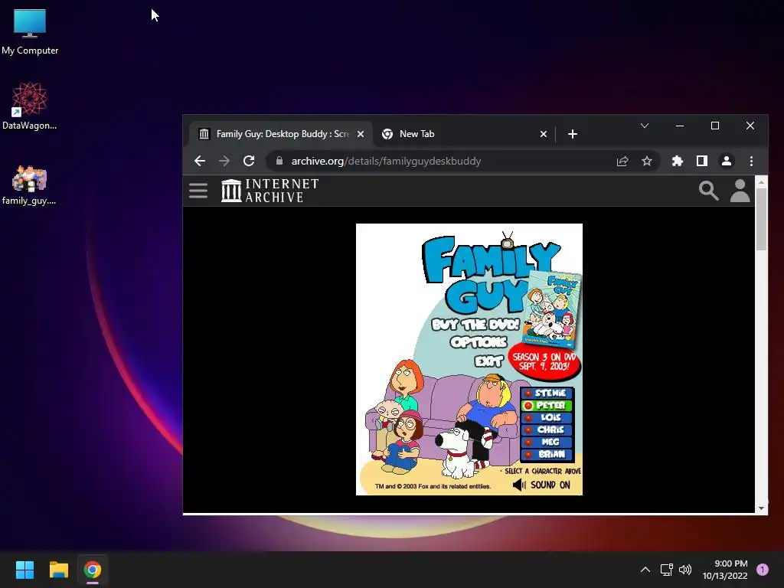Minimize the Chrome window
784x588 pixels.
coord(680,126)
